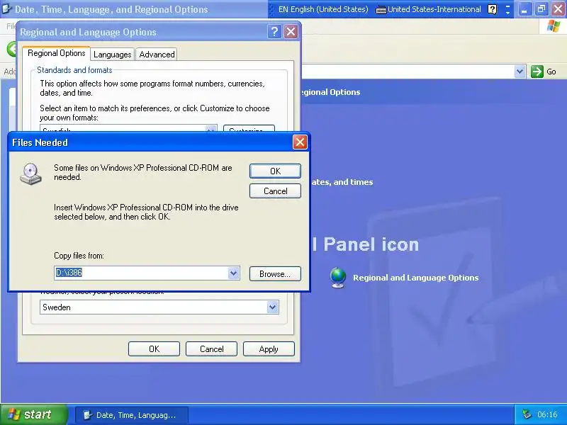
Task: Apply the Regional and Language Options changes
Action: [x=269, y=348]
